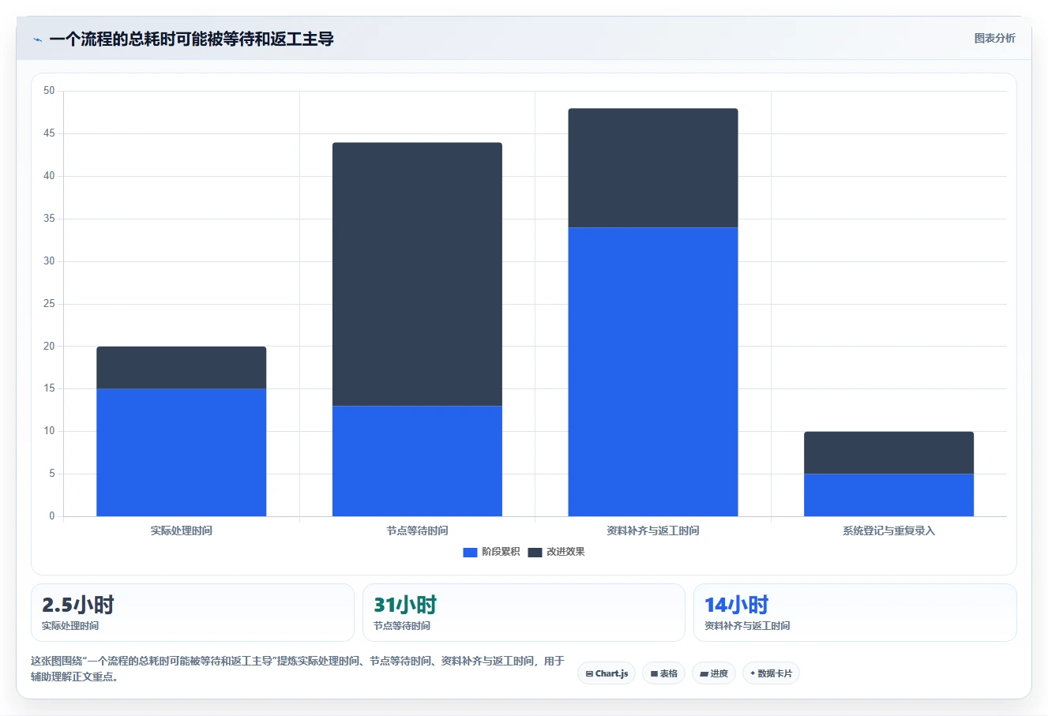Screen dimensions: 1048x716
Task: Click the 2.5小时 stat card
Action: tap(193, 613)
